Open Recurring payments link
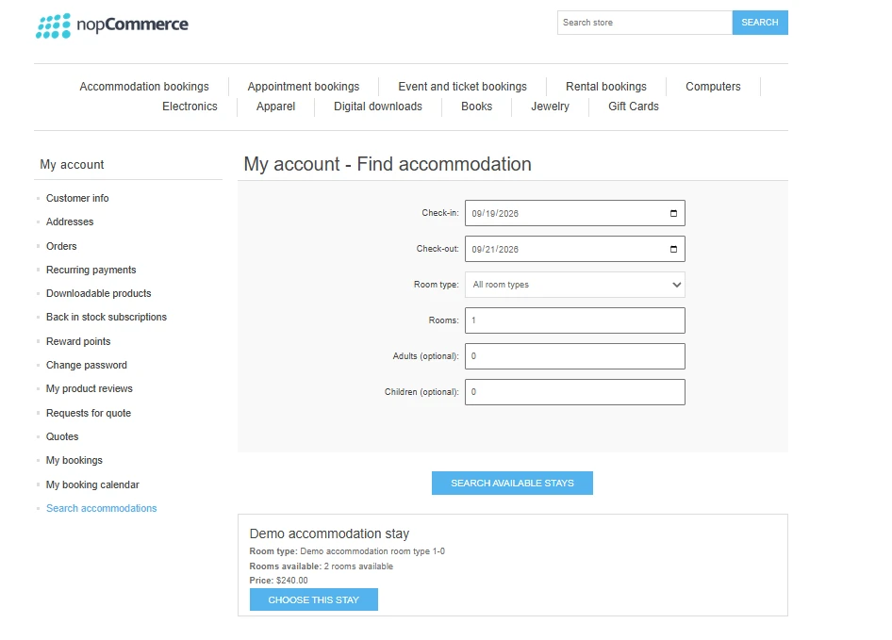The height and width of the screenshot is (640, 892). pos(91,270)
